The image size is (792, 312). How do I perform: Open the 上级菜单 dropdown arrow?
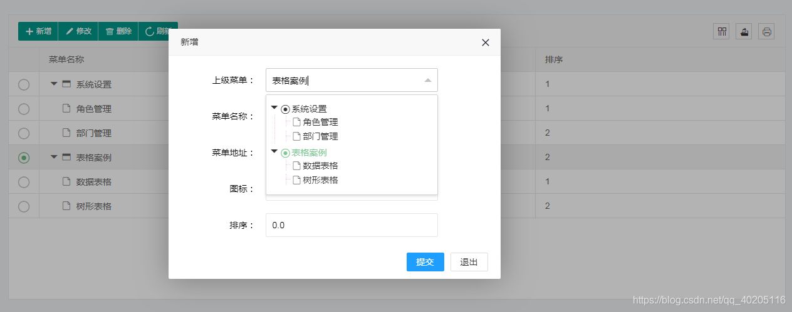point(427,80)
